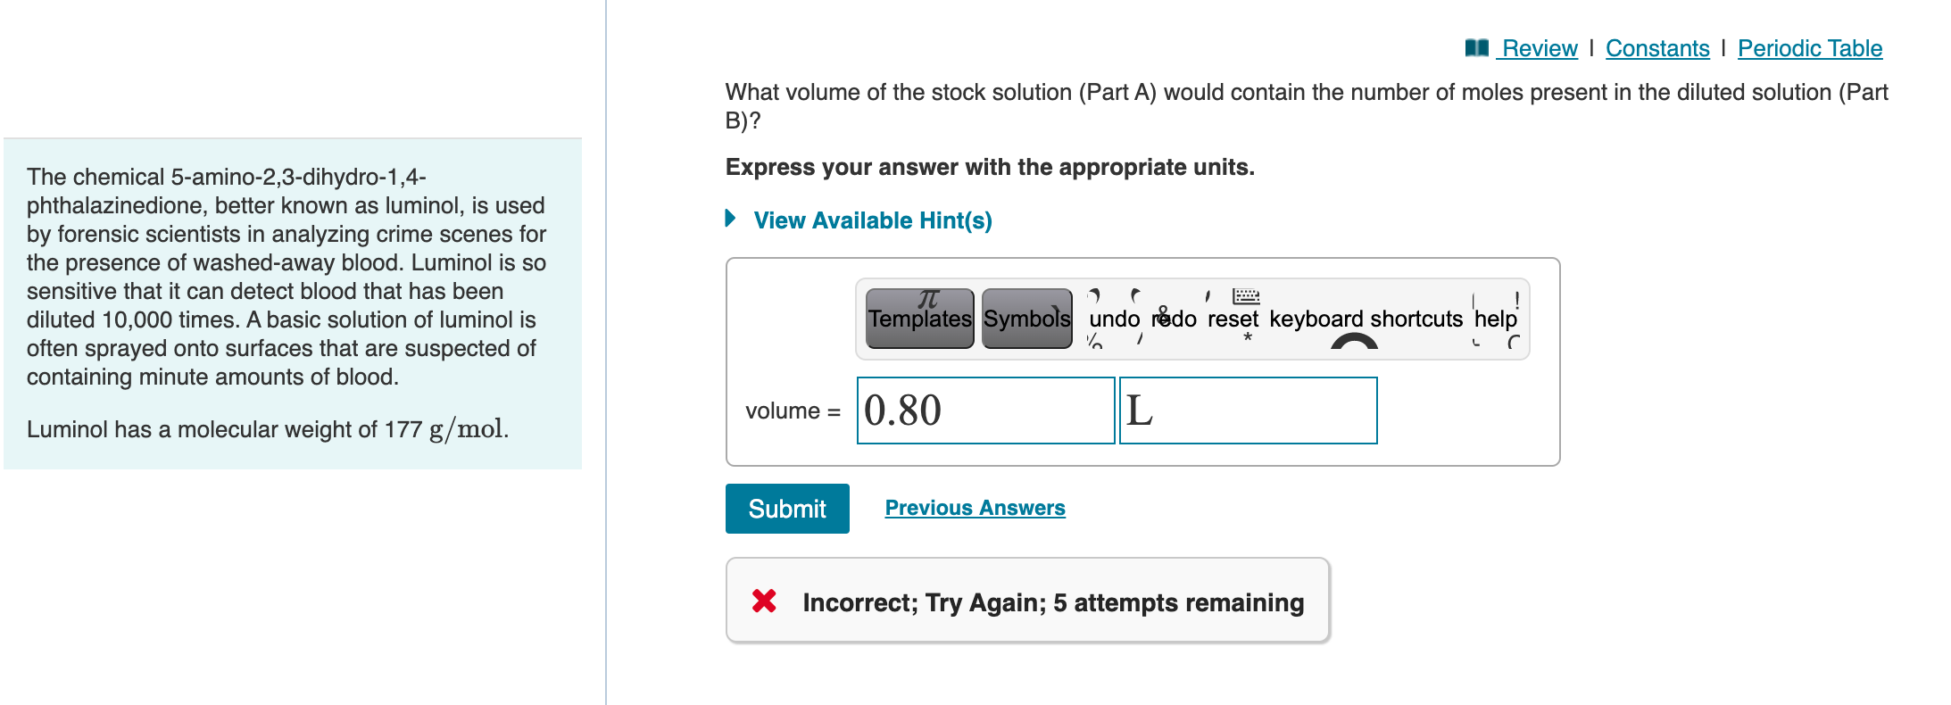Open the Templates equation palette
This screenshot has height=705, width=1951.
918,319
